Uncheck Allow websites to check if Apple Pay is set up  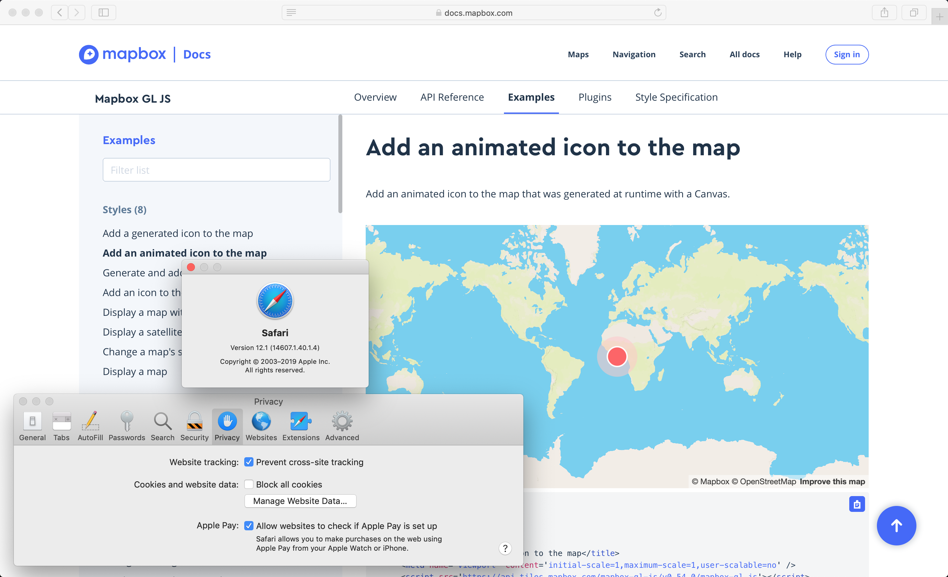(x=249, y=525)
